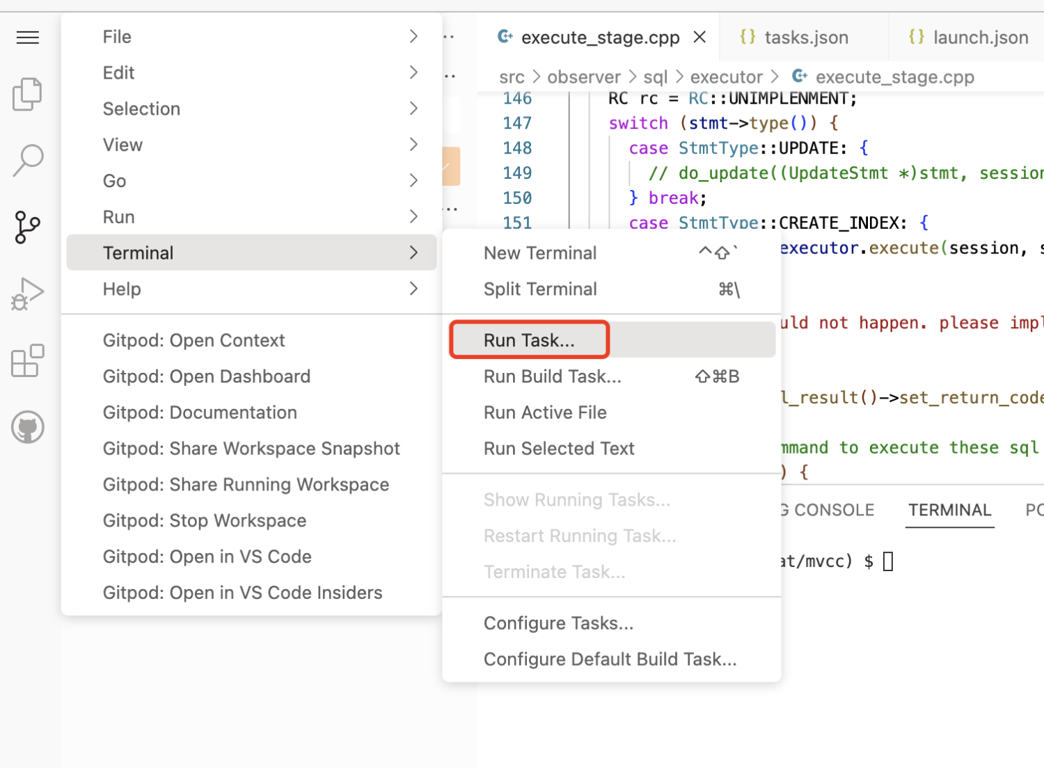Choose Gitpod: Stop Workspace
1044x768 pixels.
pyautogui.click(x=251, y=521)
